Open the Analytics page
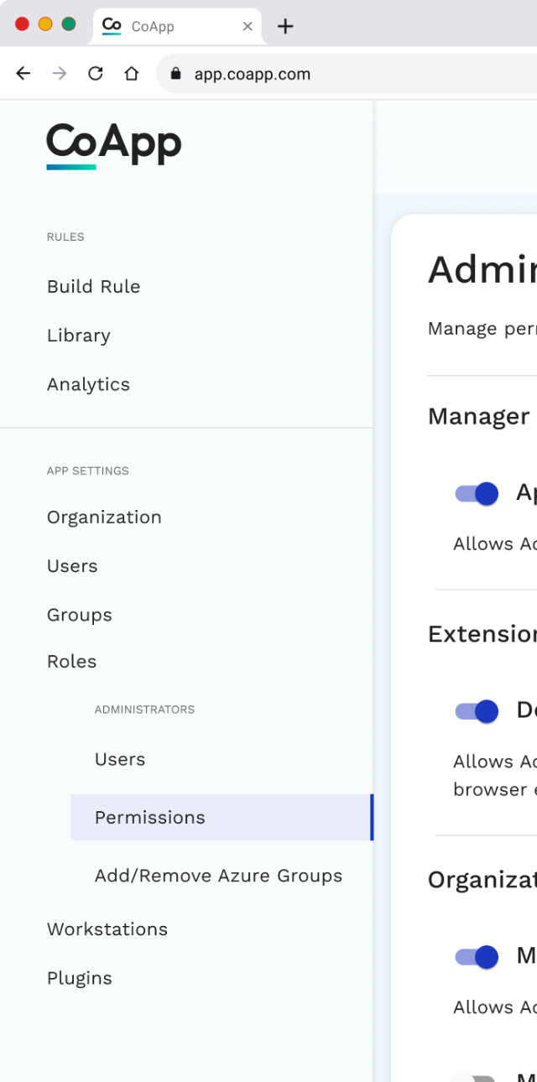 (x=88, y=384)
